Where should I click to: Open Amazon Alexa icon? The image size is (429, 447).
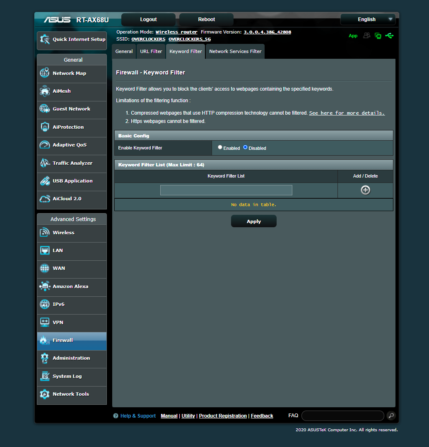tap(44, 286)
